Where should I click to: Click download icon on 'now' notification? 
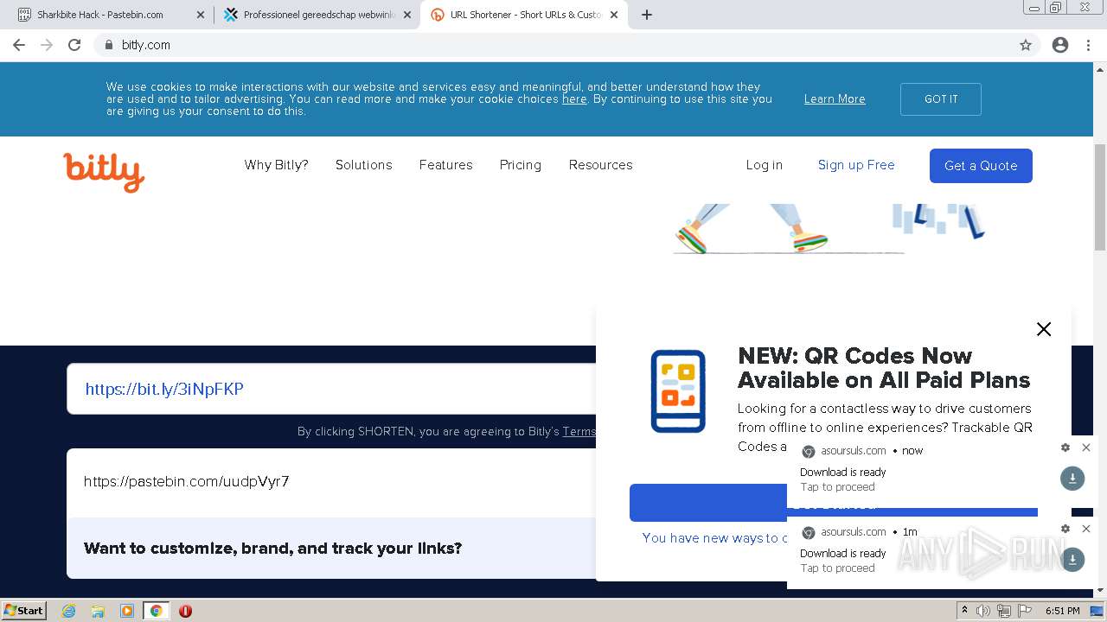[x=1072, y=478]
